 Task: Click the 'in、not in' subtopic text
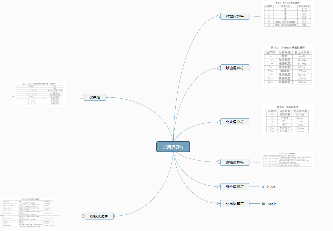coord(269,204)
